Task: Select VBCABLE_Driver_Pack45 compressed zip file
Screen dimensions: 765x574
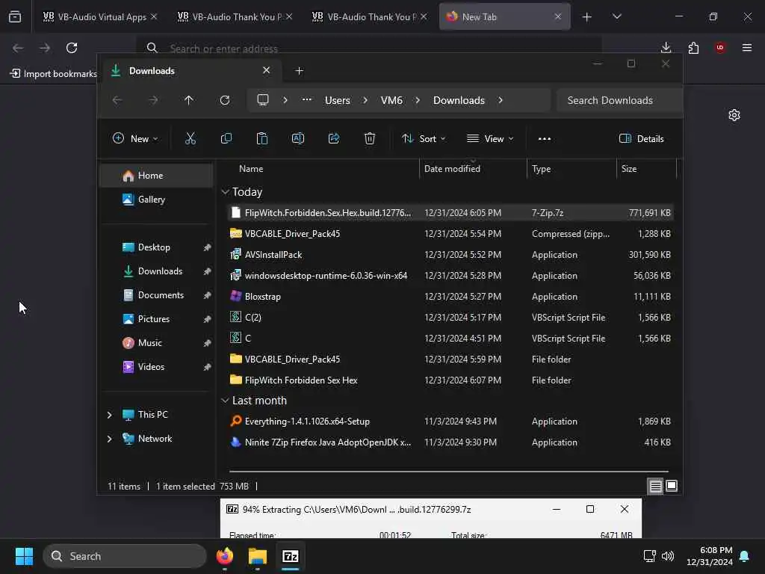Action: coord(450,234)
